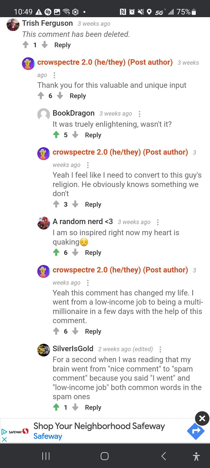Toggle upvote on SilverIsGold's comment
Image resolution: width=210 pixels, height=468 pixels.
[56, 408]
